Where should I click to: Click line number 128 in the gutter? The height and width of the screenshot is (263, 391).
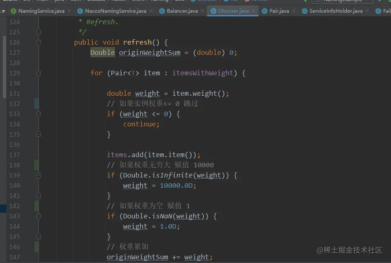point(14,63)
